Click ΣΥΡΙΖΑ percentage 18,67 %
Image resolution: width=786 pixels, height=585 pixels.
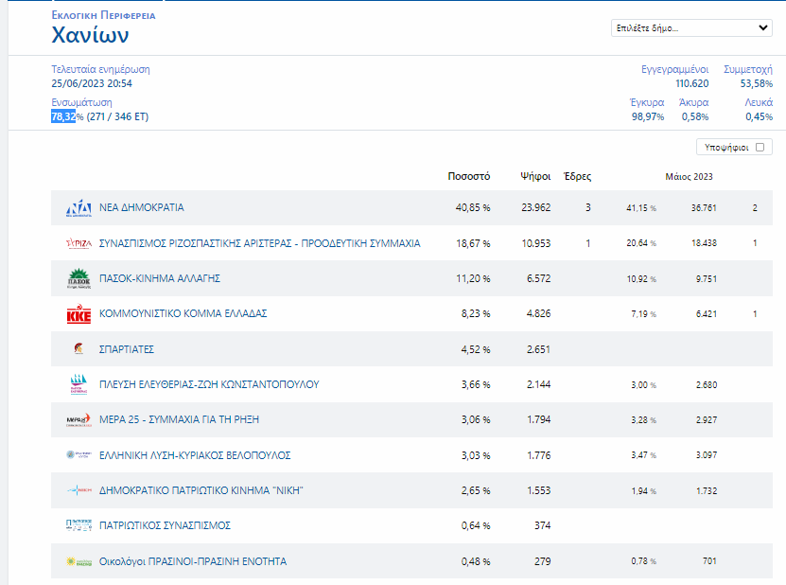[473, 243]
